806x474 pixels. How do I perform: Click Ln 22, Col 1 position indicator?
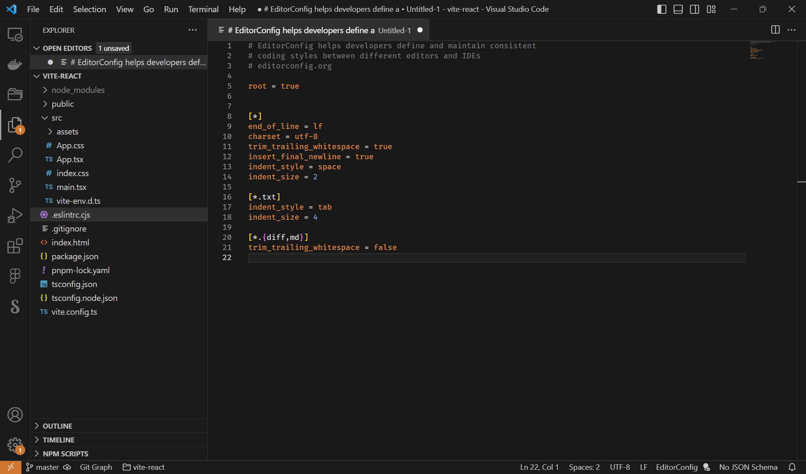pyautogui.click(x=539, y=467)
